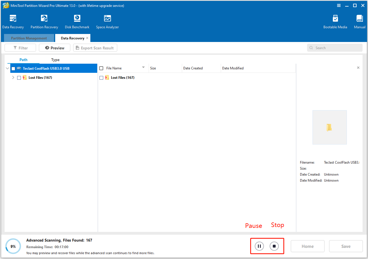Viewport: 368px width, 259px height.
Task: Open the Data Recovery tool
Action: [13, 21]
